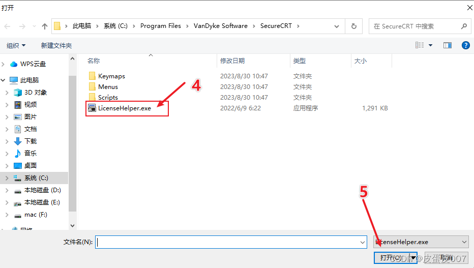Expand mac (F:) tree node
Image resolution: width=474 pixels, height=268 pixels.
7,215
